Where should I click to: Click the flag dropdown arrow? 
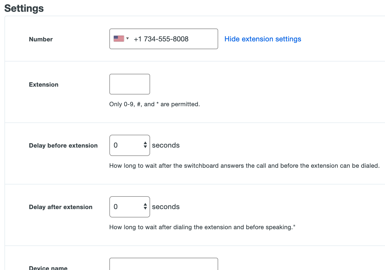pyautogui.click(x=128, y=39)
